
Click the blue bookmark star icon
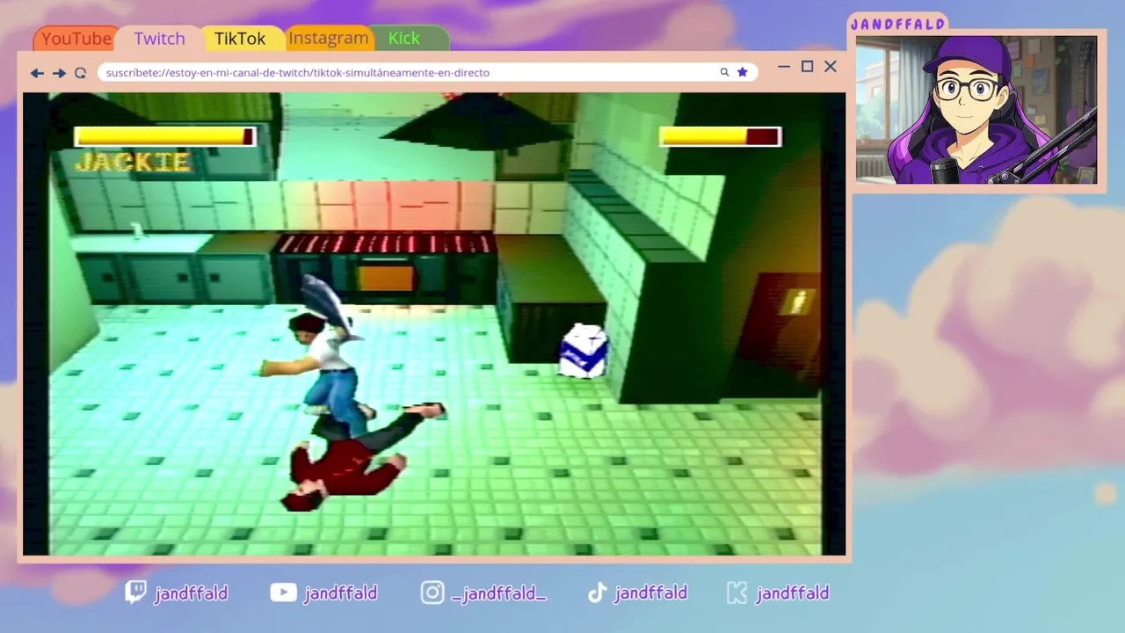click(743, 72)
